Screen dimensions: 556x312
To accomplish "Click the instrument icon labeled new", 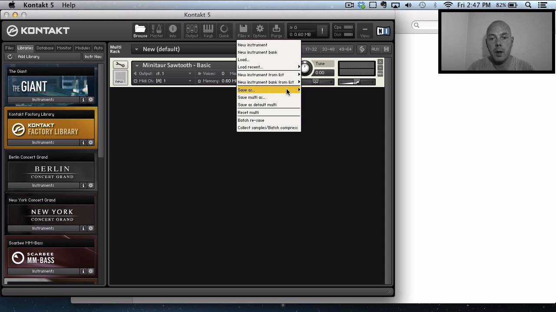I will (119, 78).
